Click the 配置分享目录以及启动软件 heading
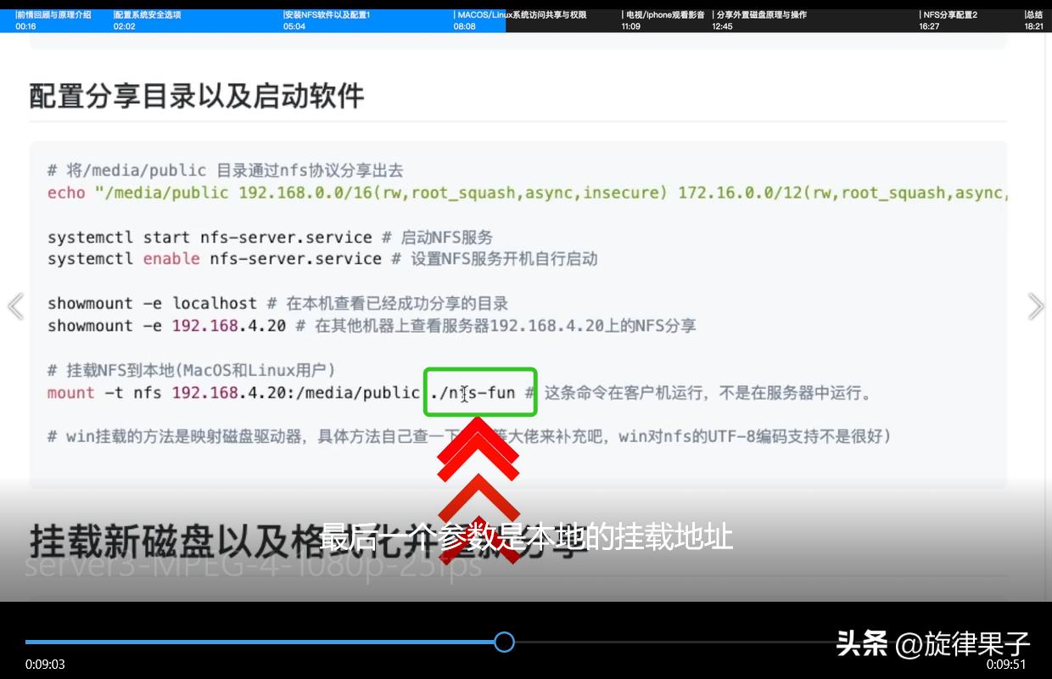 click(193, 96)
